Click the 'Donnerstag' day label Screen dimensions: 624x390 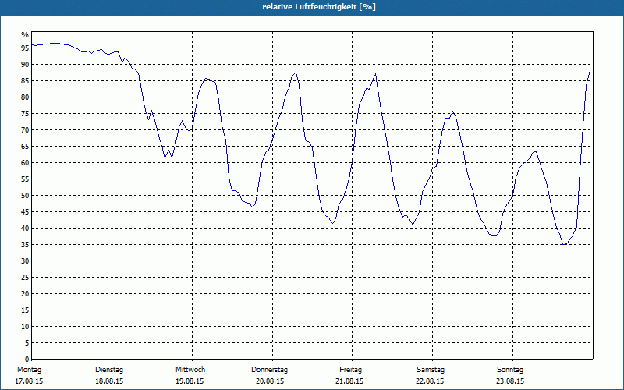coord(269,370)
